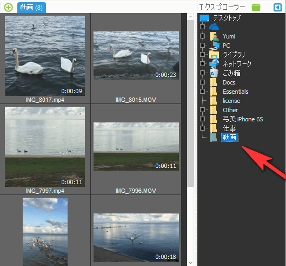Click the IMG_8015.MOV file name
Image resolution: width=286 pixels, height=266 pixels.
click(136, 100)
